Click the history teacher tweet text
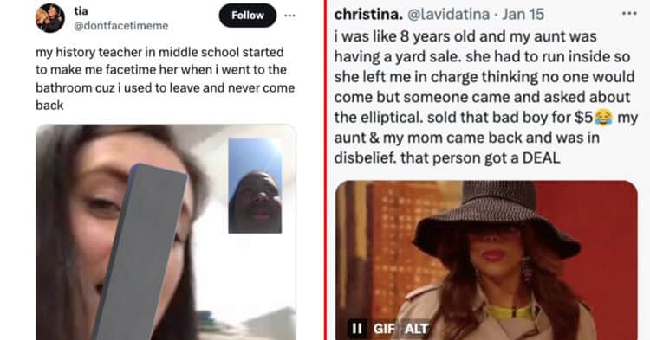Viewport: 650px width, 340px height. coord(165,79)
